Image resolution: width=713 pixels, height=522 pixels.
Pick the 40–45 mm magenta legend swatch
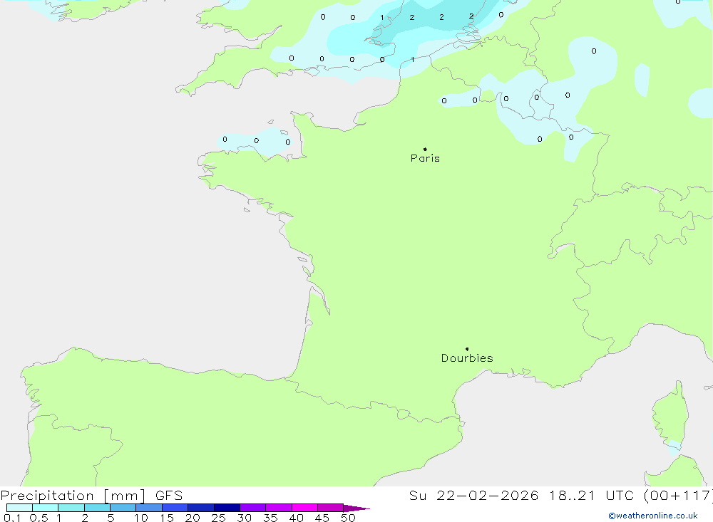coord(304,508)
